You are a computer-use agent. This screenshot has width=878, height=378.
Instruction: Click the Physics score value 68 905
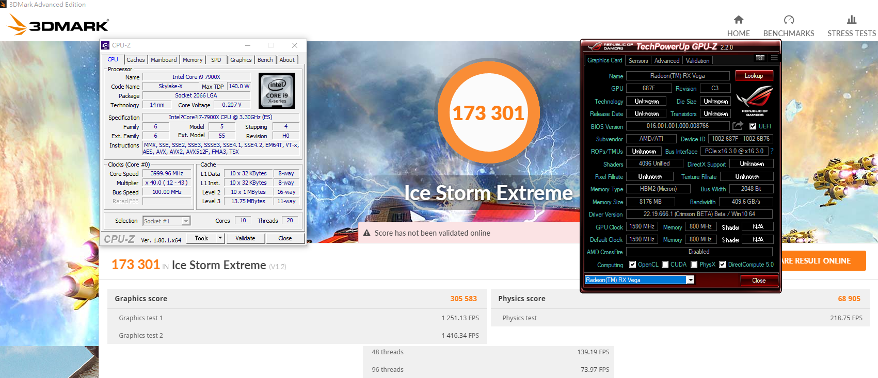849,299
